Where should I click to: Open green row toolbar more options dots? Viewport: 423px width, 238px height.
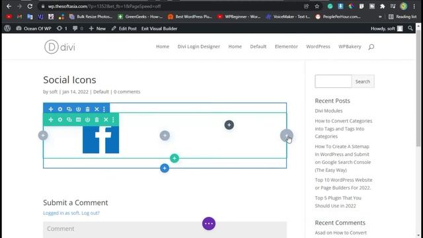[x=113, y=120]
